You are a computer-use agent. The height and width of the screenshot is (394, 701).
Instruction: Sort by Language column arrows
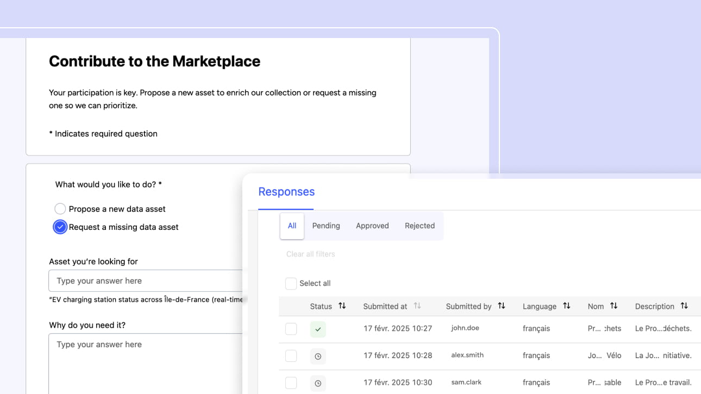coord(567,306)
